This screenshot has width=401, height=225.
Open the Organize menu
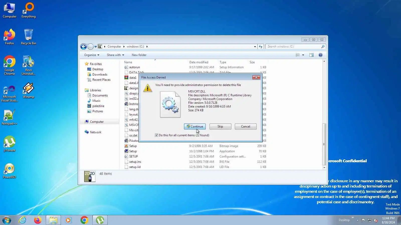[92, 55]
